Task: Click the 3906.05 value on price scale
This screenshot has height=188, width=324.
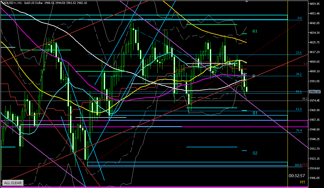Action: tap(315, 178)
